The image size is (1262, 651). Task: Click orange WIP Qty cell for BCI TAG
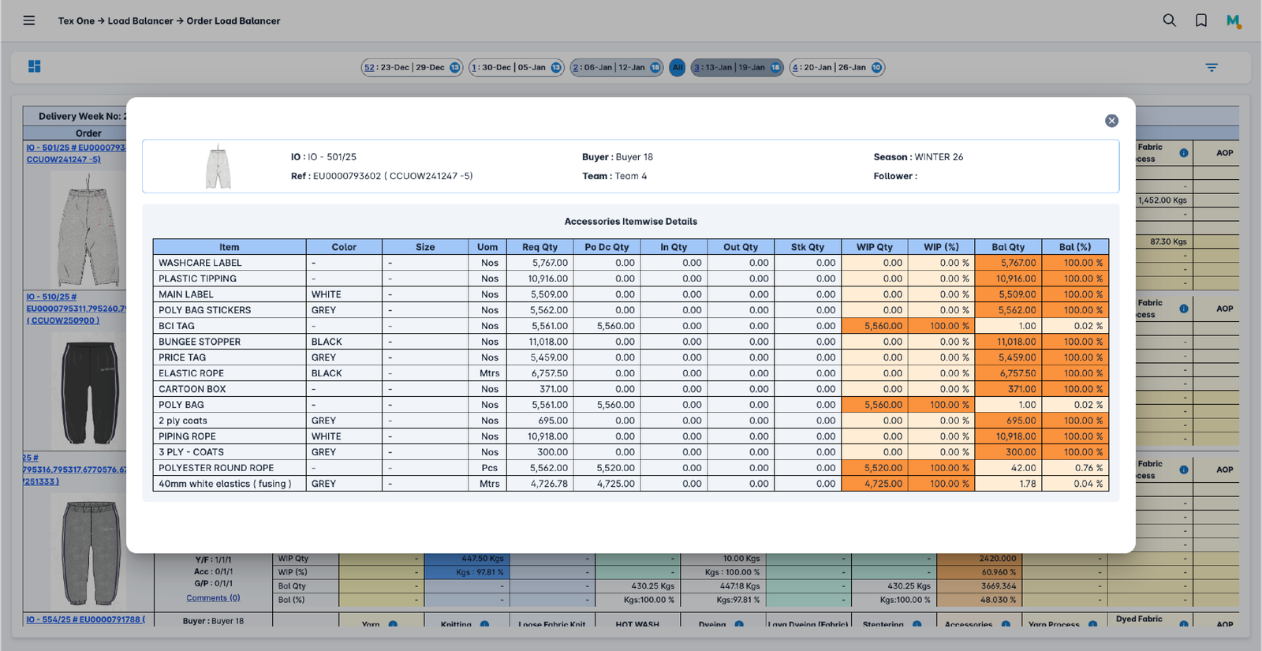coord(875,326)
